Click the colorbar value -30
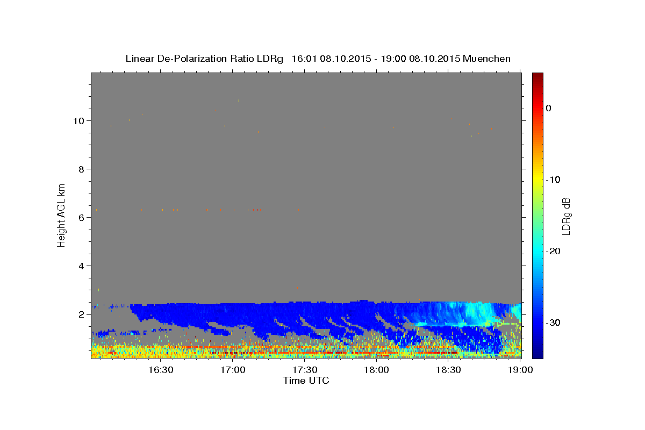The image size is (645, 430). tap(554, 322)
